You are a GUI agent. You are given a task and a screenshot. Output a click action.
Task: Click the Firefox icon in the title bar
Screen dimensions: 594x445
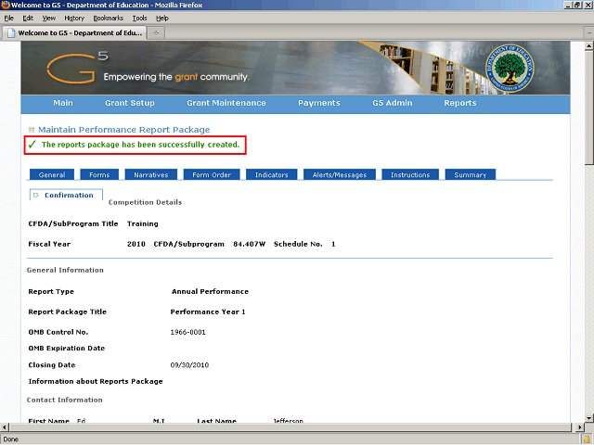click(6, 5)
